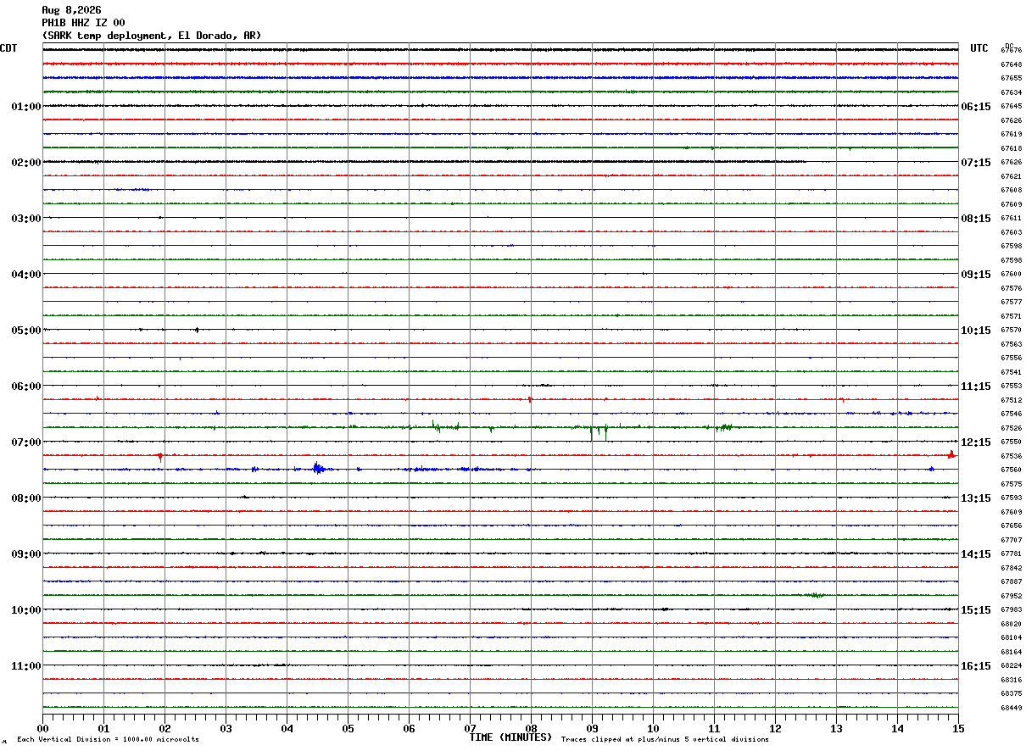
Task: Select the 12:15 UTC time label
Action: point(976,442)
